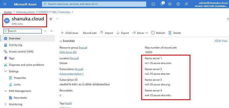Click the Refresh circular arrow icon
Screen dimensions: 229x108
coord(153,33)
